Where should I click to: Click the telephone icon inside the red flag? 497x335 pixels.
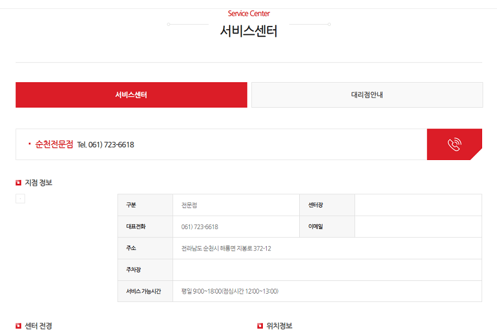[454, 144]
